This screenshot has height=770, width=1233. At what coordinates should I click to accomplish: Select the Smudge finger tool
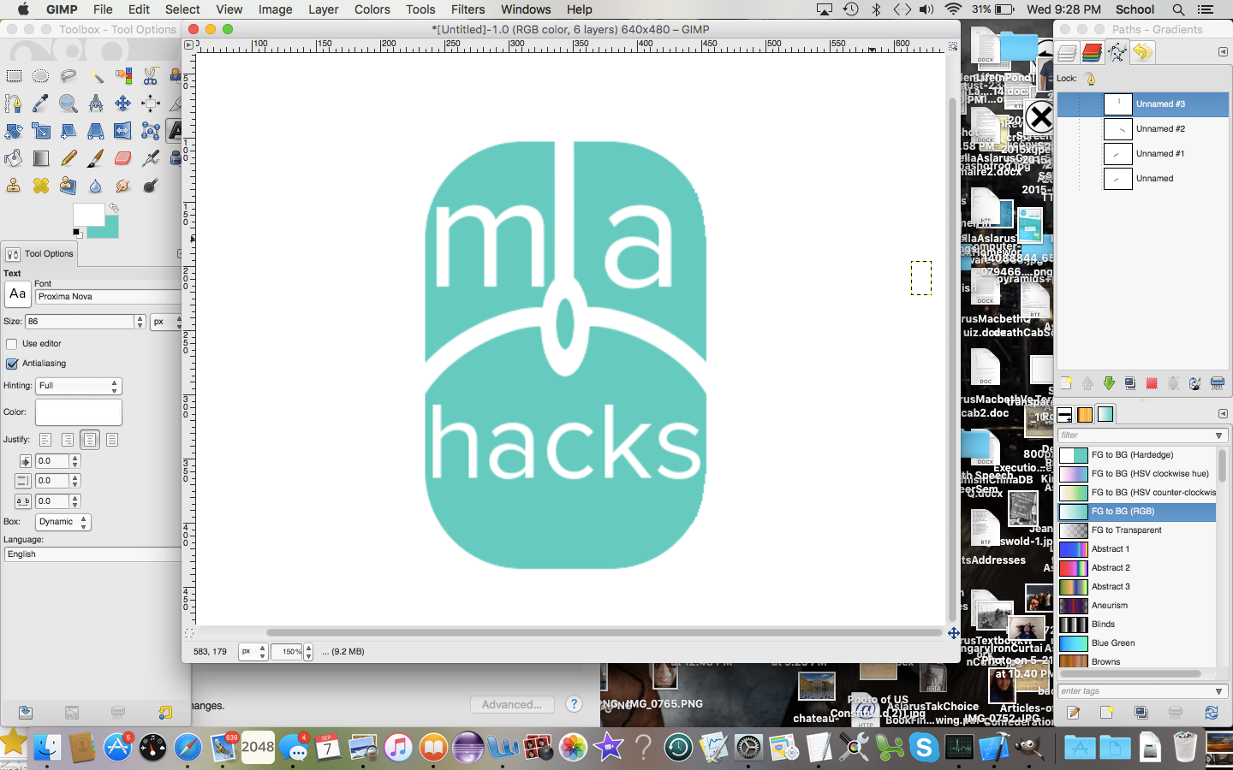(123, 186)
